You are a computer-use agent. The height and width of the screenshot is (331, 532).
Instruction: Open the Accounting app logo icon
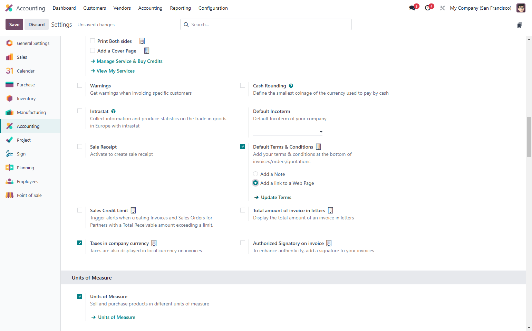[9, 8]
